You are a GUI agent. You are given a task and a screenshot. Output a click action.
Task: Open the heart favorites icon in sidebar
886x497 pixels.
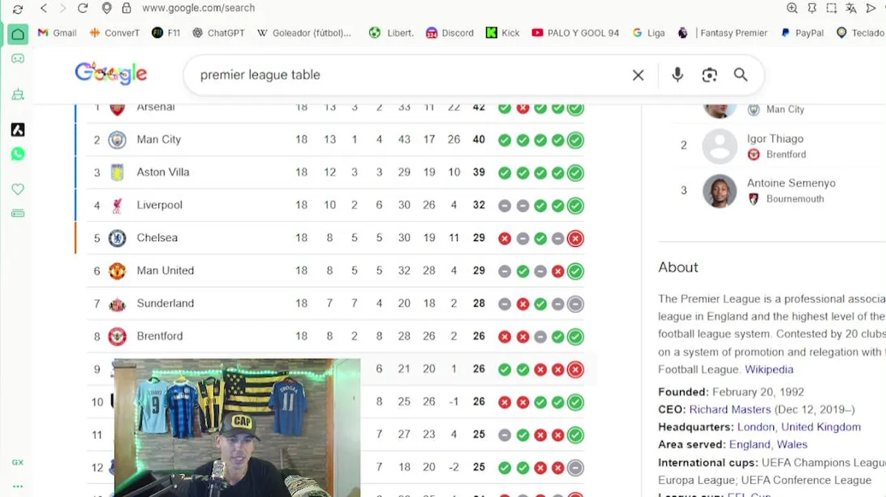(18, 189)
